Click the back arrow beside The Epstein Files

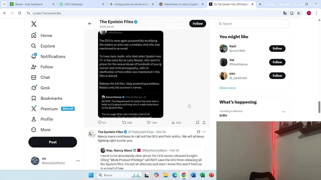[90, 23]
